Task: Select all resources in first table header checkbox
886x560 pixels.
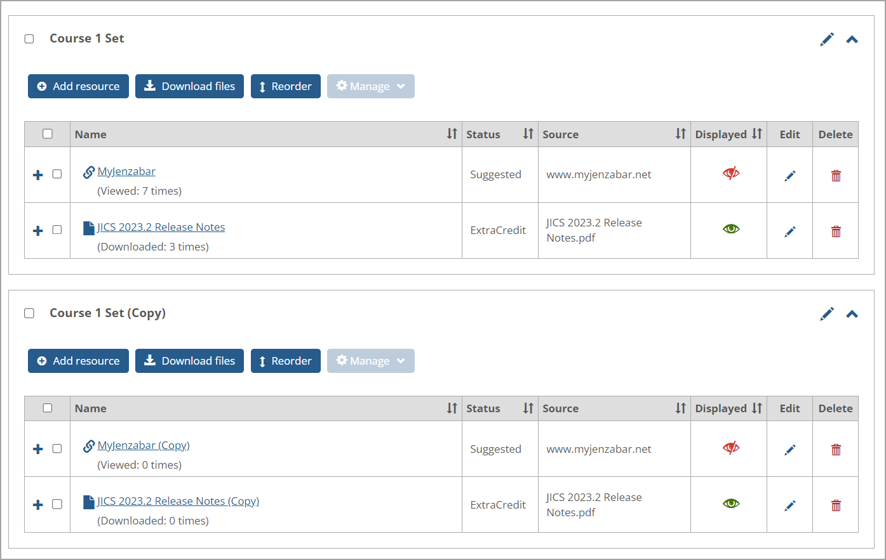Action: (x=48, y=134)
